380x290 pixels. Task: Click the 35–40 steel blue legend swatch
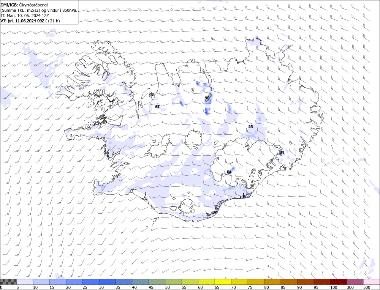pos(124,282)
